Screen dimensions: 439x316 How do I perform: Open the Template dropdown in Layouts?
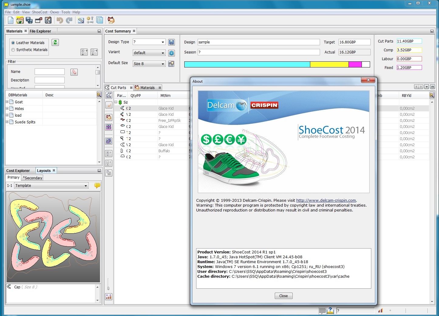86,186
